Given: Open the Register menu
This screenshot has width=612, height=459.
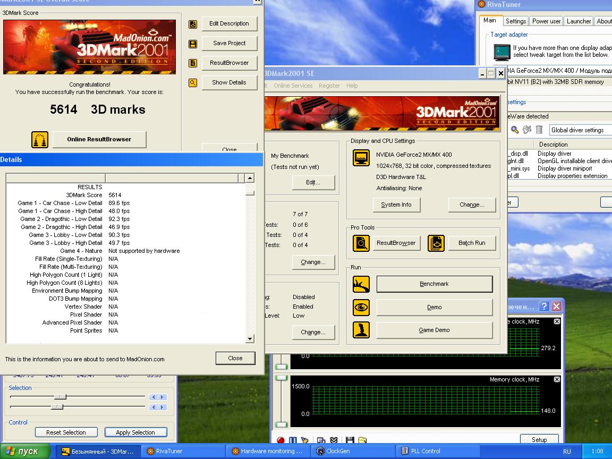Looking at the screenshot, I should click(329, 86).
